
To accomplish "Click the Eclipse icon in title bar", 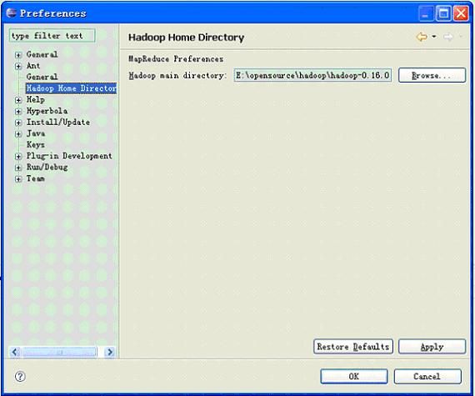I will click(x=11, y=13).
